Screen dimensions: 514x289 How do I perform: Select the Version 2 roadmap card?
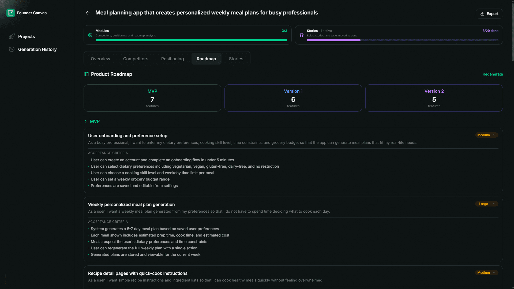coord(434,98)
